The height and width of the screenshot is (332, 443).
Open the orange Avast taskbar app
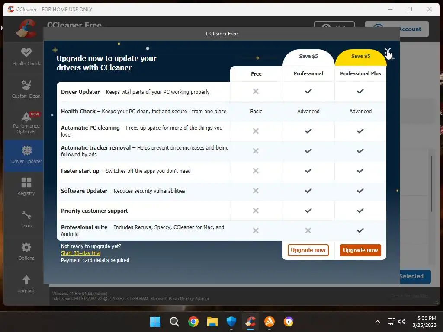(269, 322)
